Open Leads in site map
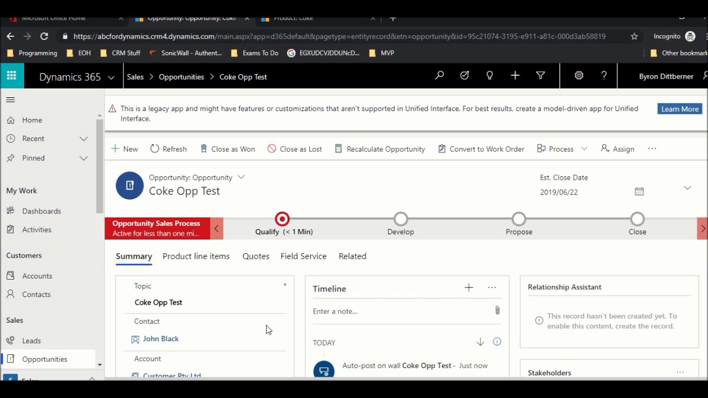The width and height of the screenshot is (708, 398). click(x=32, y=341)
